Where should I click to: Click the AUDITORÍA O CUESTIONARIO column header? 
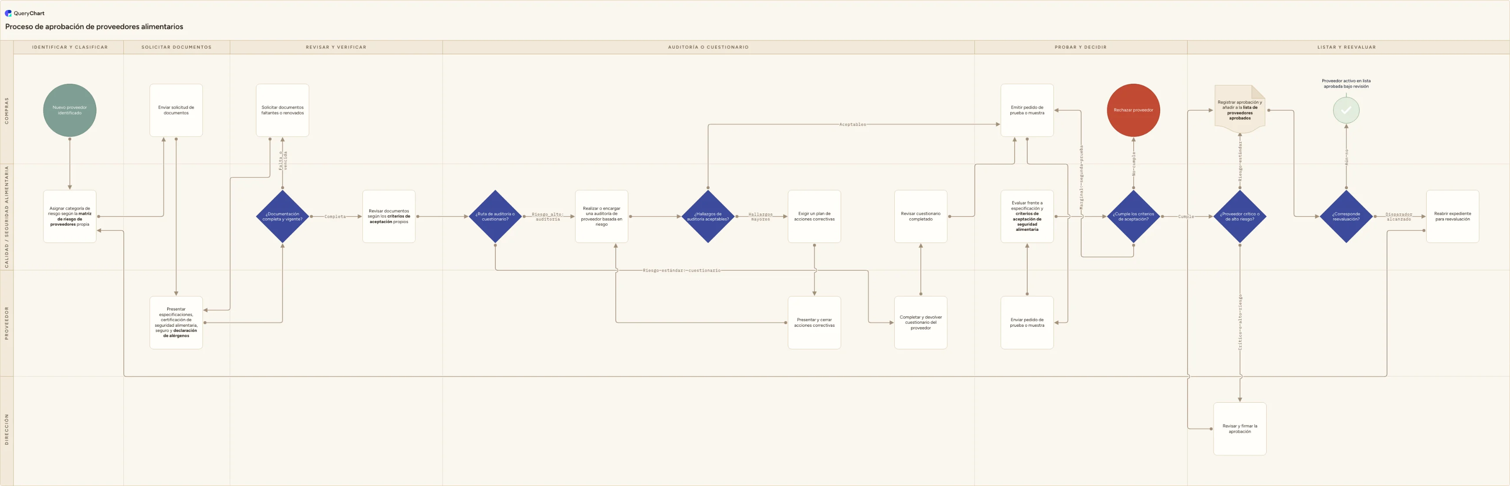pos(708,47)
